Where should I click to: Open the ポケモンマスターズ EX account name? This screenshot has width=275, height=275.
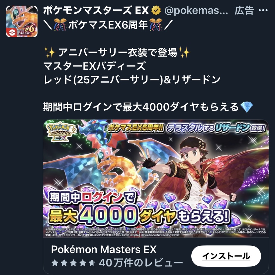[x=96, y=10]
